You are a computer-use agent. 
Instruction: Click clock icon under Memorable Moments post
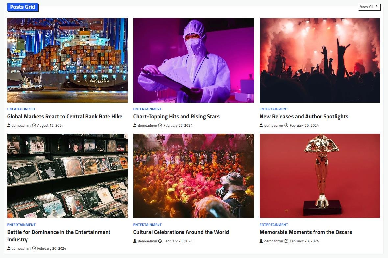286,241
